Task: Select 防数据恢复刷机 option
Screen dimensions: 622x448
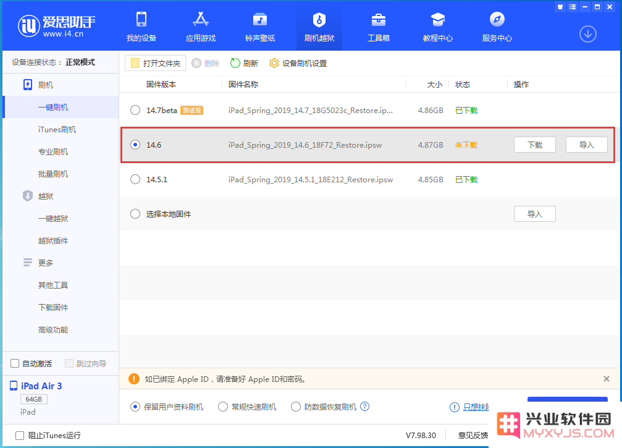Action: click(295, 407)
